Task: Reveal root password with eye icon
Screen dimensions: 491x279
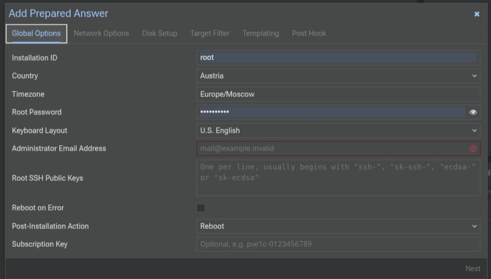Action: (472, 112)
